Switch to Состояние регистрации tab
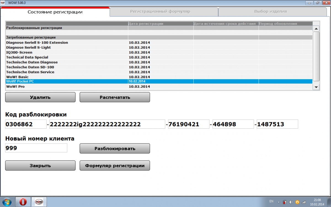 [55, 12]
